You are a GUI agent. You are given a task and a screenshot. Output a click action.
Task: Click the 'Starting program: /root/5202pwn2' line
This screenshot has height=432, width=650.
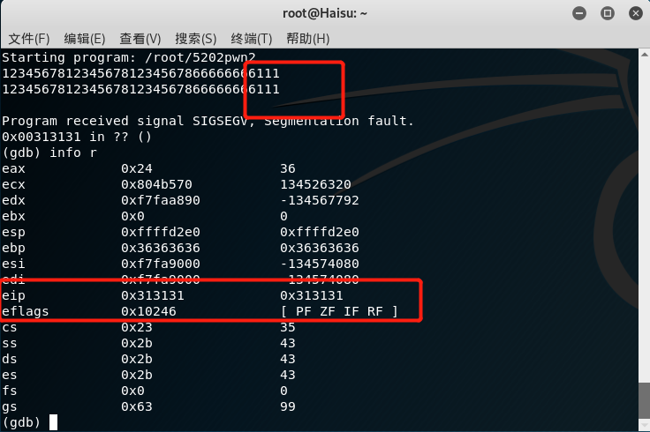(x=129, y=57)
